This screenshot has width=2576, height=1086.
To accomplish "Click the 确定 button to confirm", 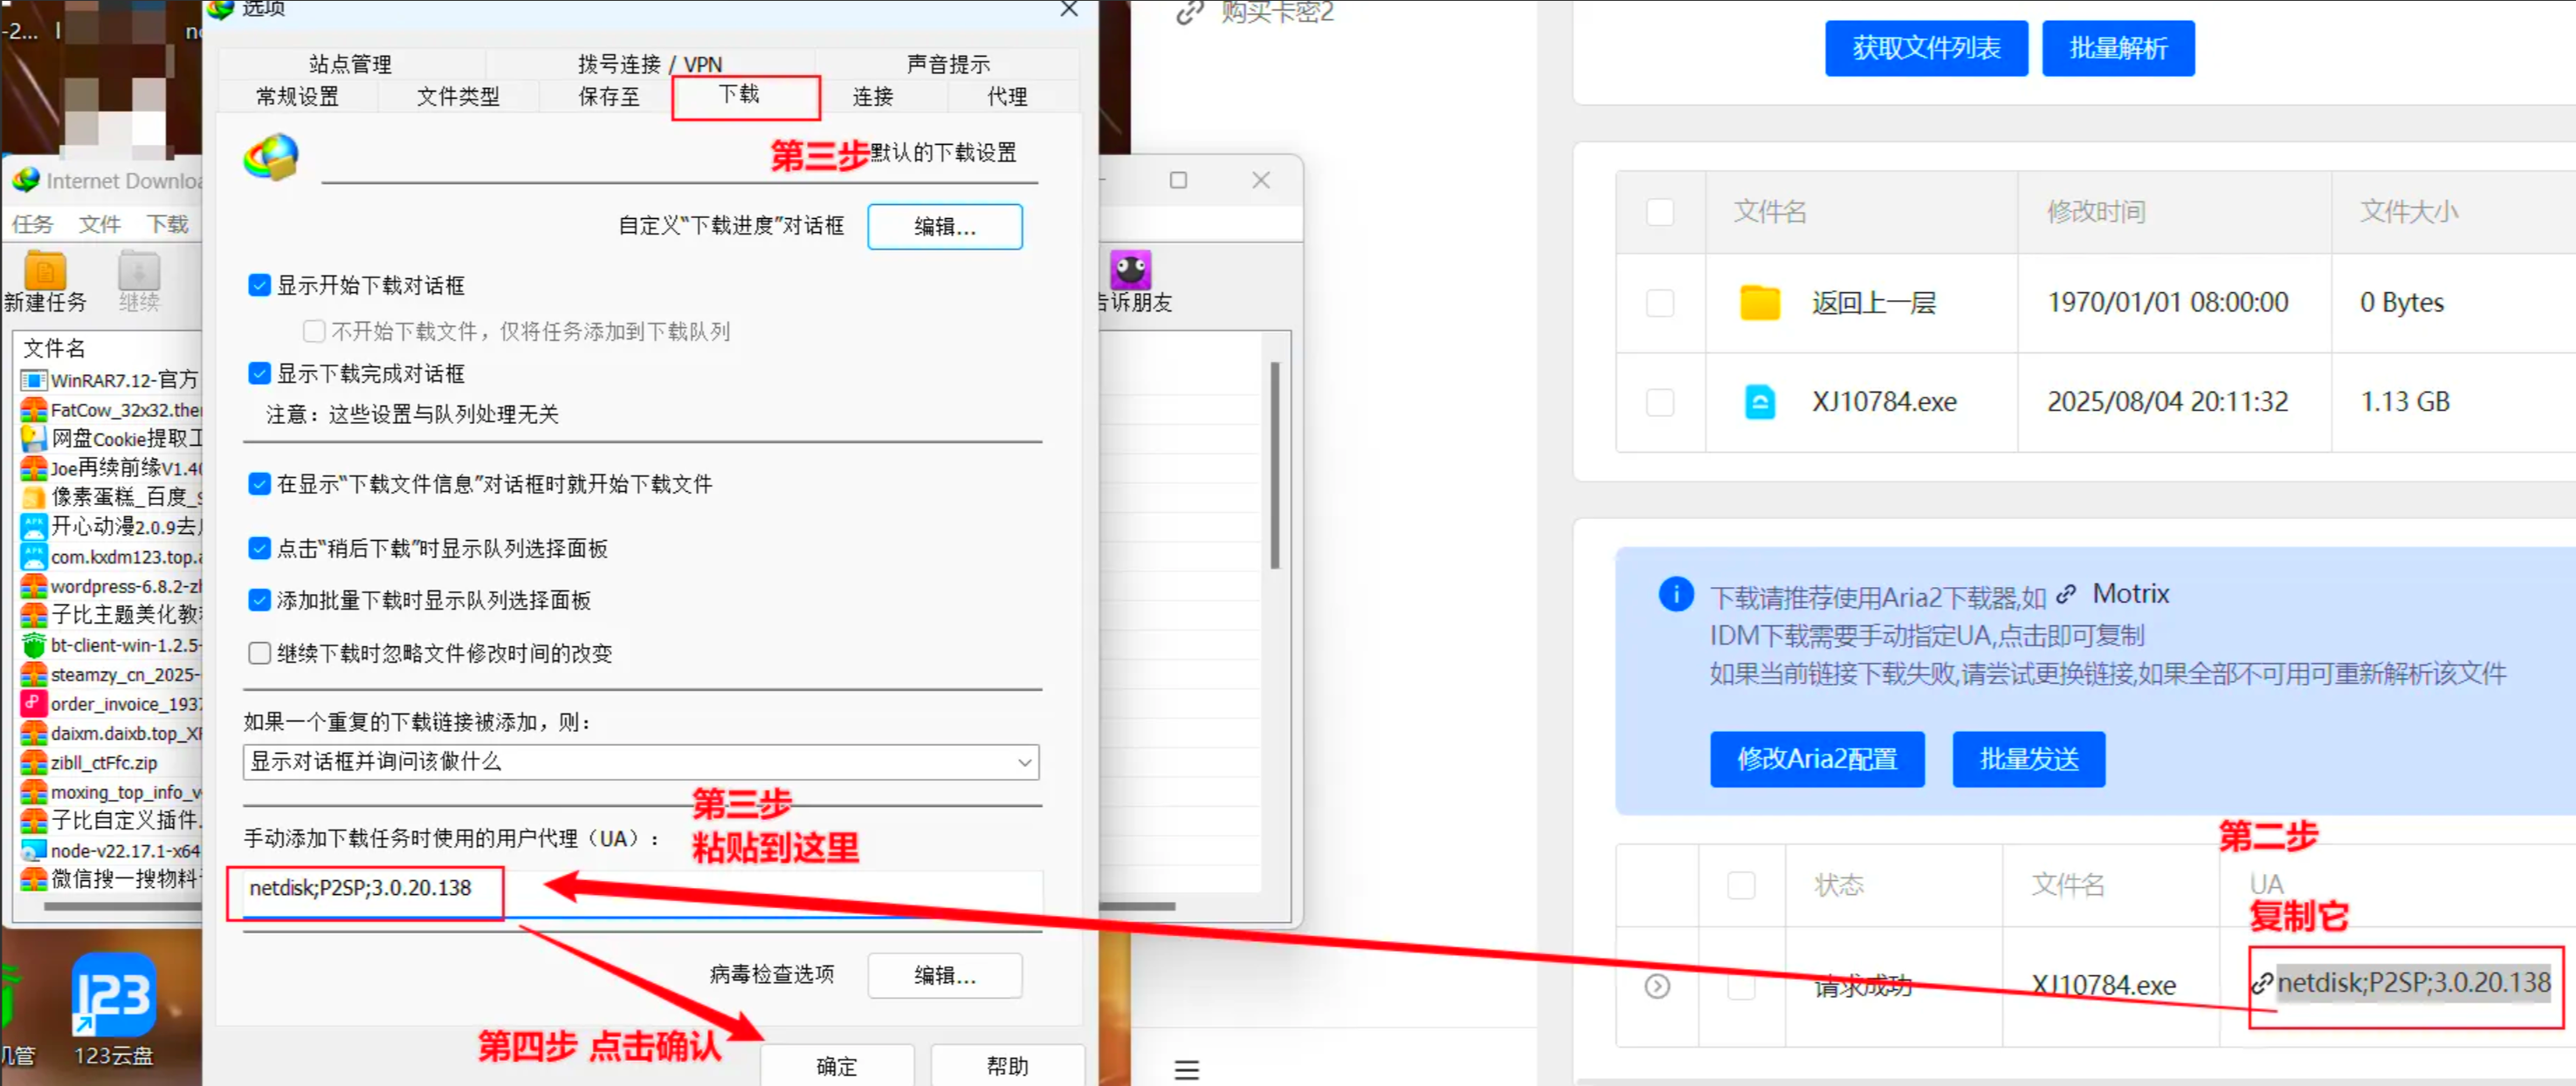I will tap(837, 1065).
